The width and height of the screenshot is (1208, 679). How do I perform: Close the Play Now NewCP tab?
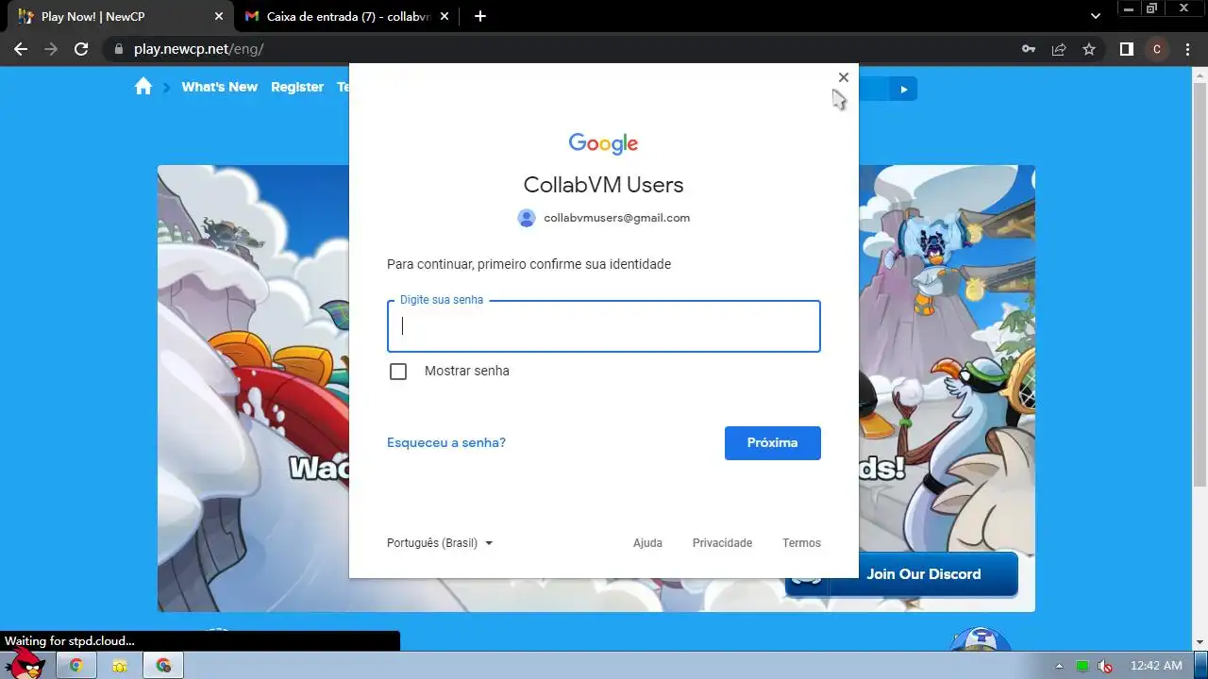[219, 16]
